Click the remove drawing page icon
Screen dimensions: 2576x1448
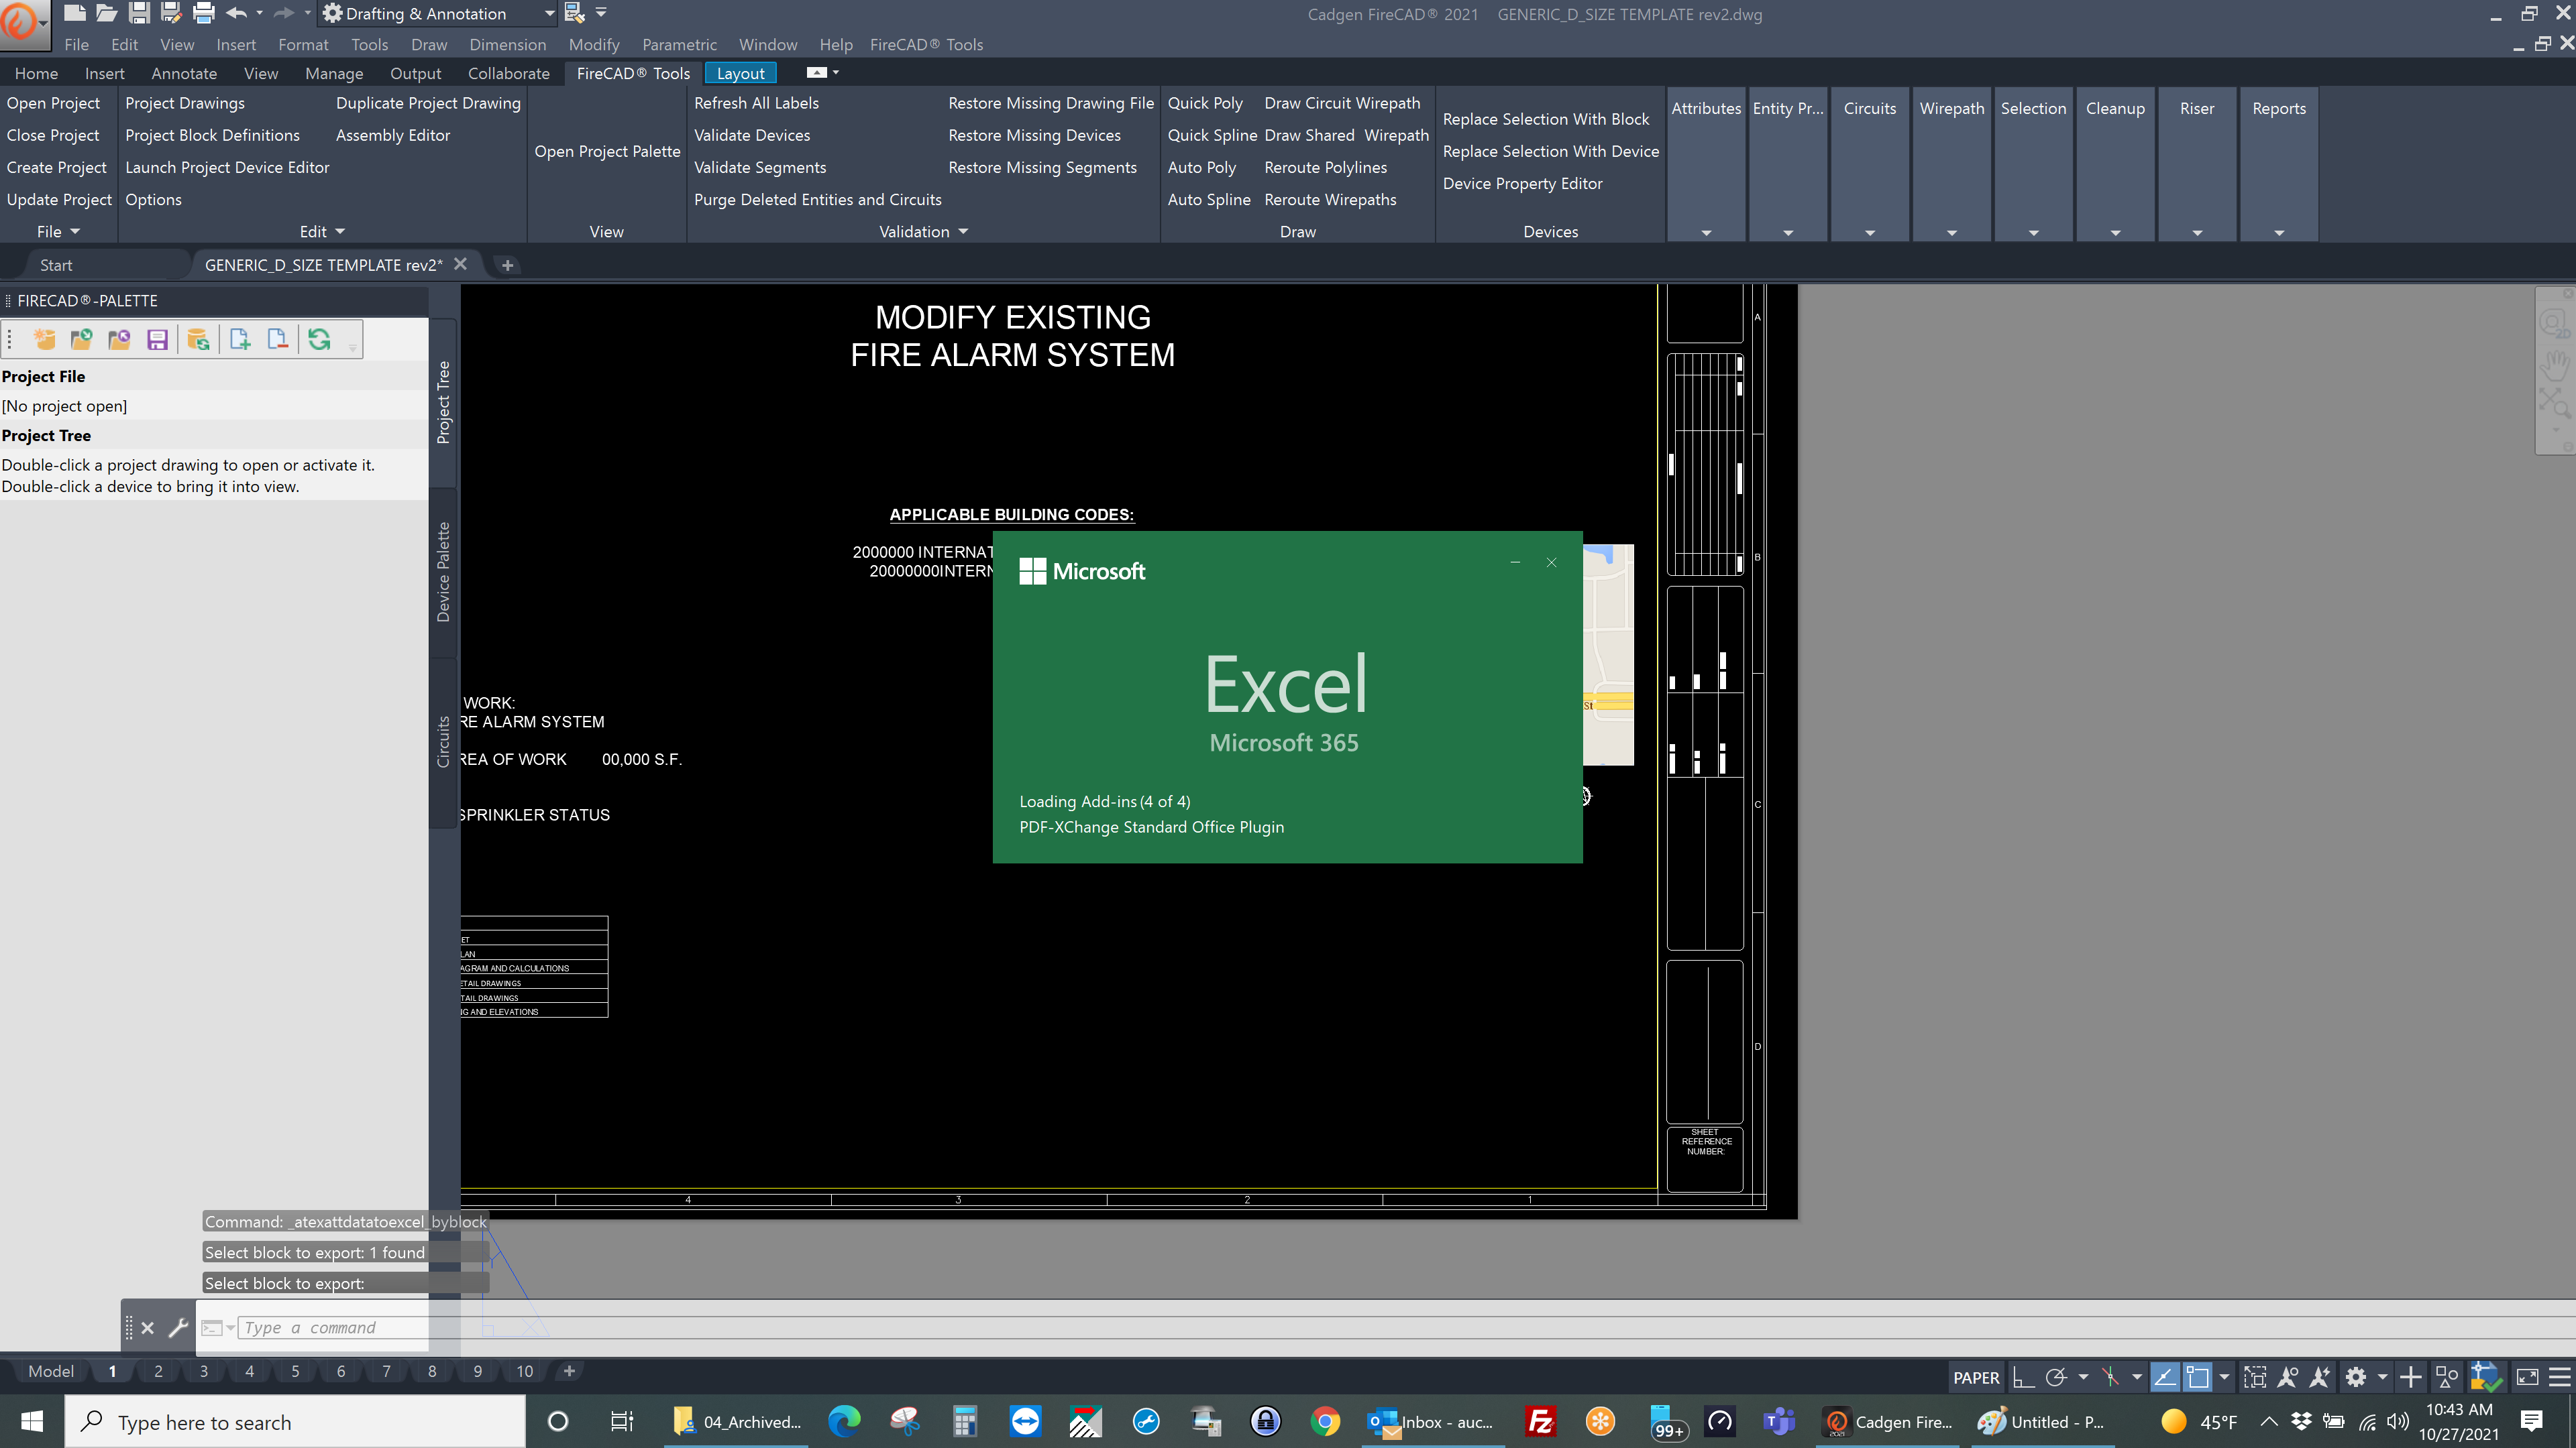click(278, 340)
